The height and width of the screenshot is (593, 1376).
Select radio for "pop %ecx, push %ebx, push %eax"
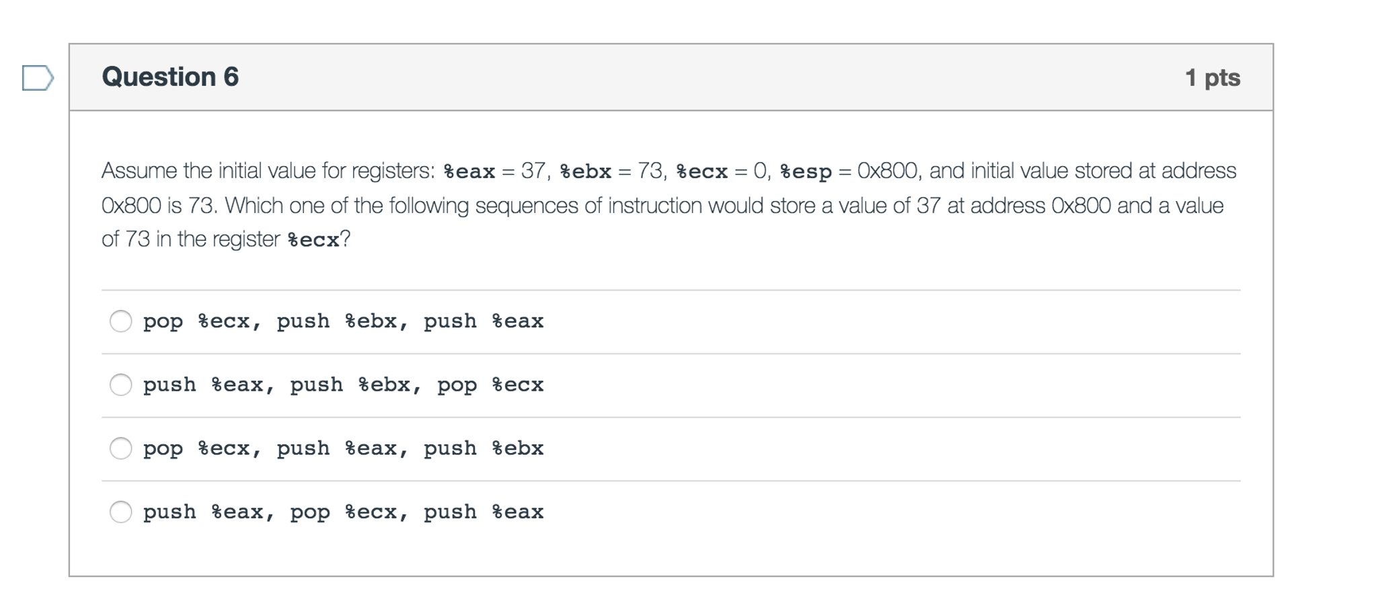(x=121, y=322)
